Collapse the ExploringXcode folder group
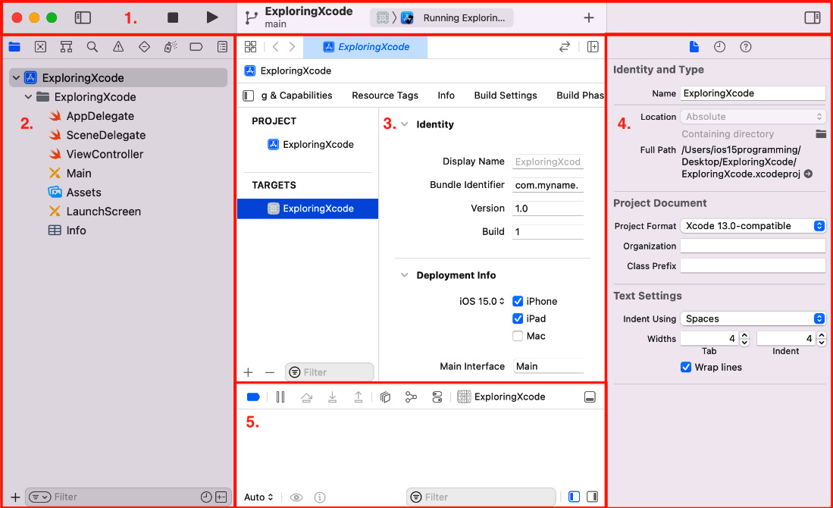The image size is (833, 508). pyautogui.click(x=28, y=97)
